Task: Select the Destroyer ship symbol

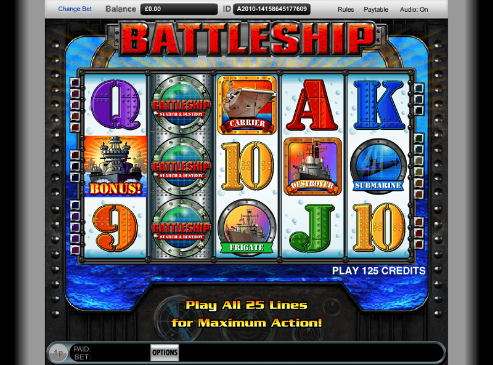Action: tap(312, 166)
